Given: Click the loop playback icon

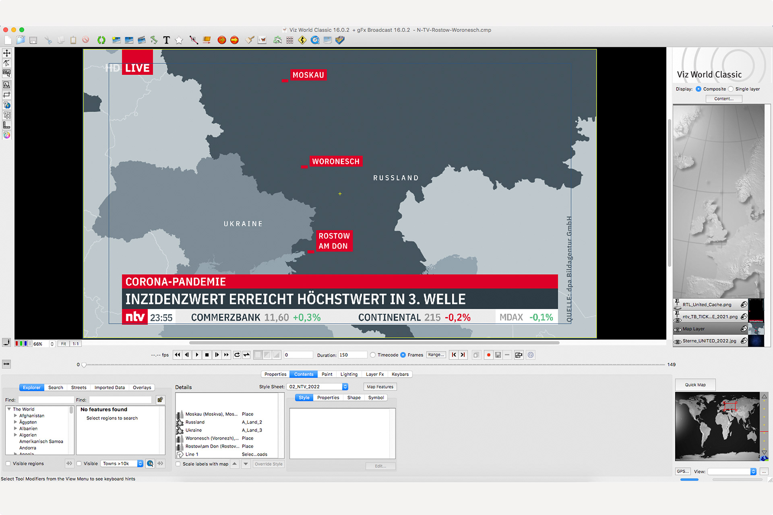Looking at the screenshot, I should (237, 355).
